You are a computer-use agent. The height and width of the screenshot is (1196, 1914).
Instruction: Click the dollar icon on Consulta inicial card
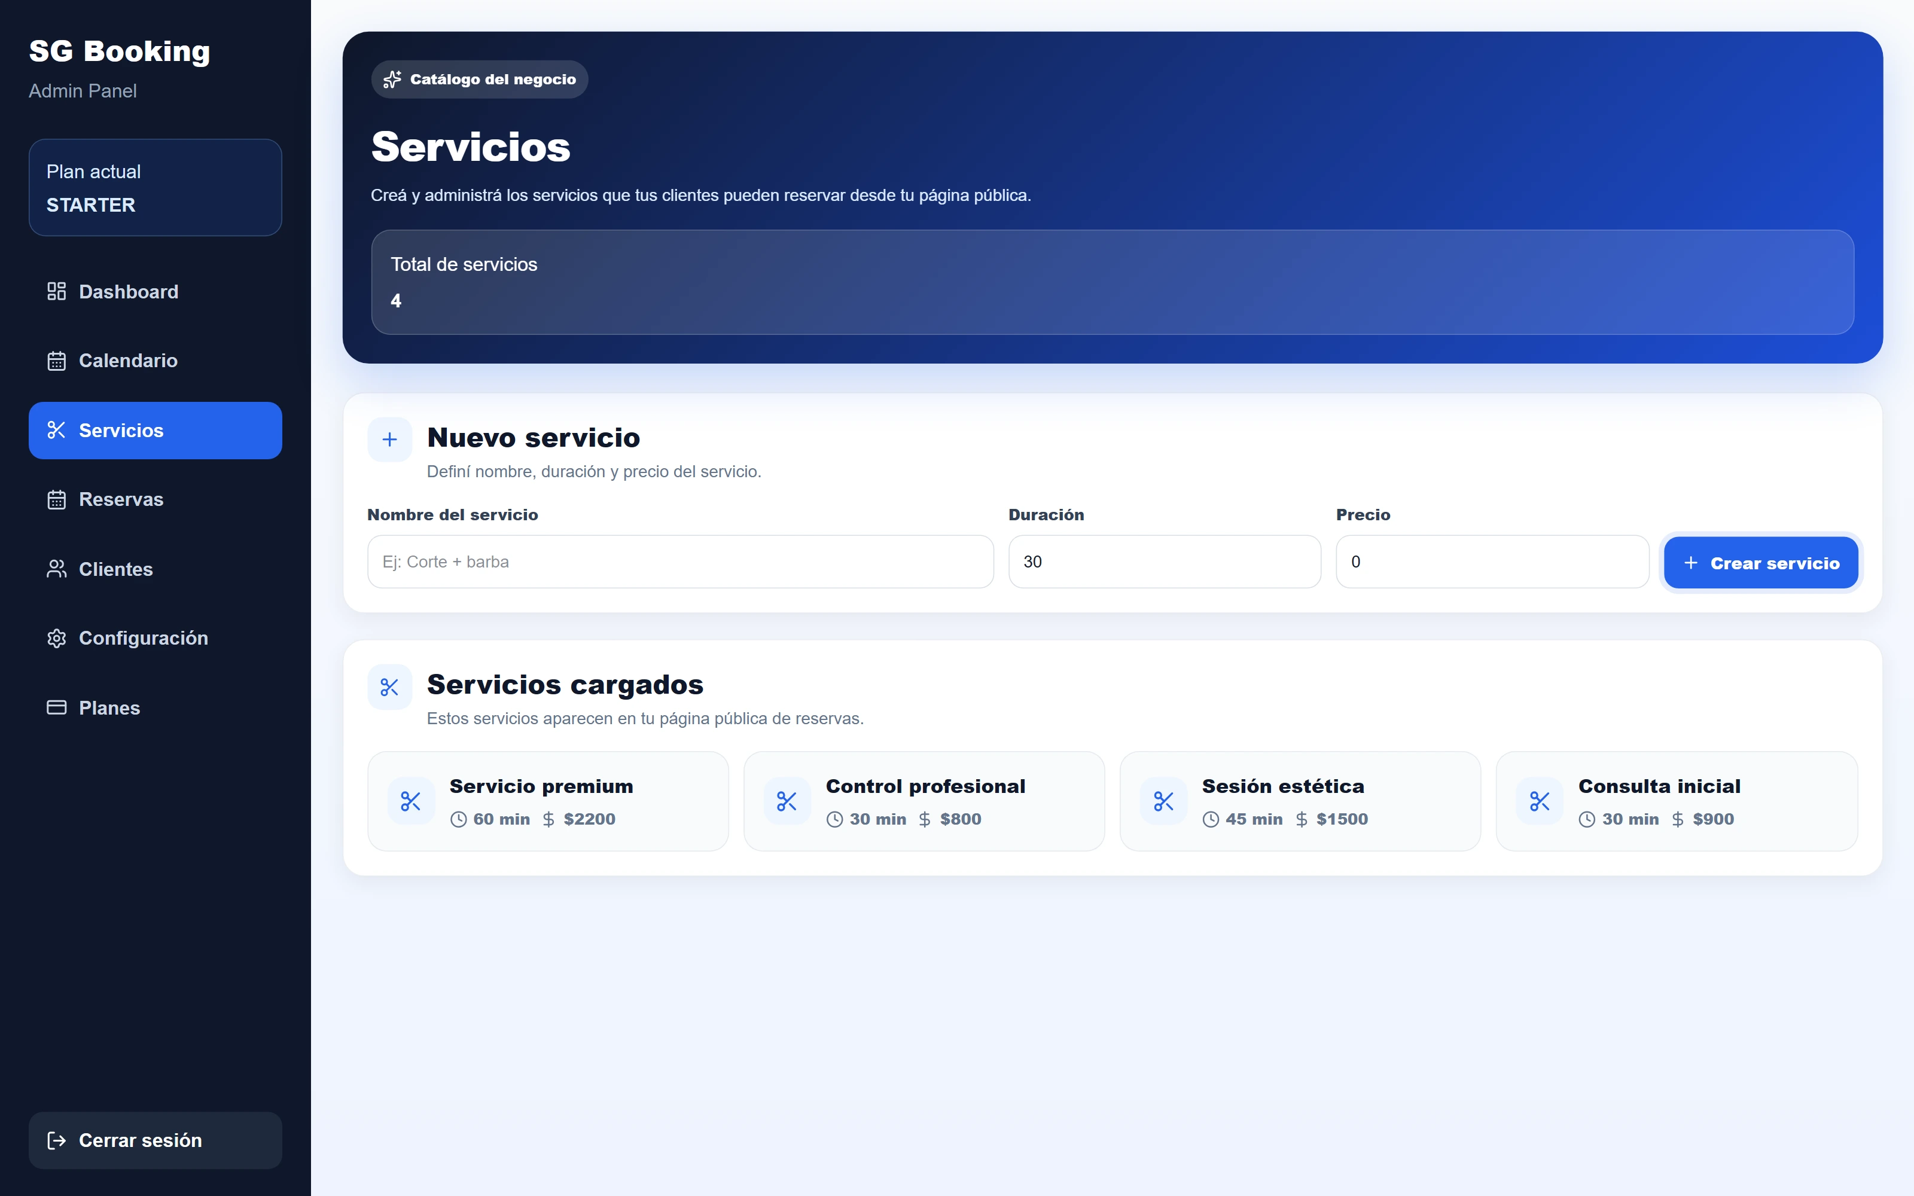[1678, 819]
